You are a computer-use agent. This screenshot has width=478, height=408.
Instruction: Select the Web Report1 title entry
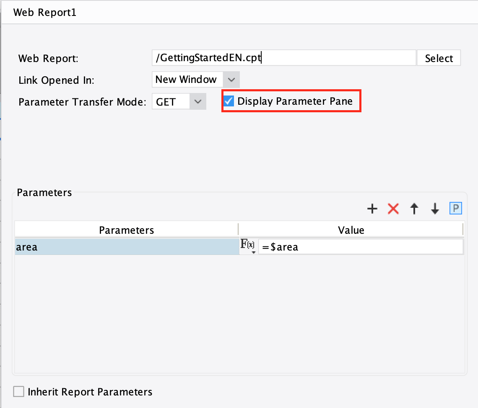[x=45, y=13]
